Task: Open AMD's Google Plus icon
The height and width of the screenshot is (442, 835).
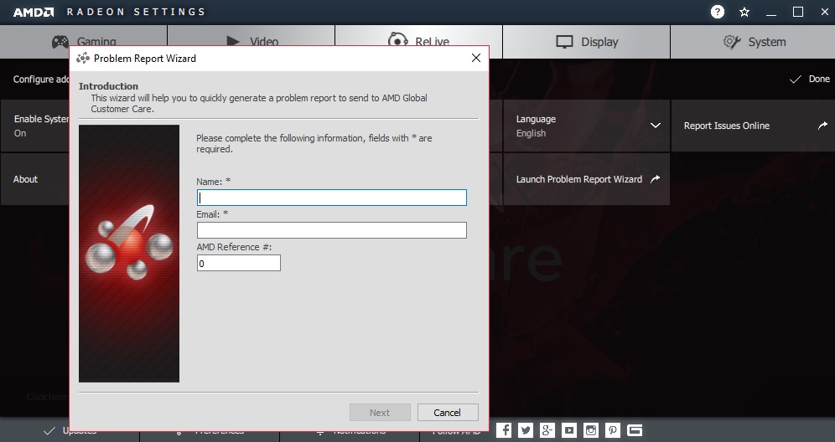Action: (547, 430)
